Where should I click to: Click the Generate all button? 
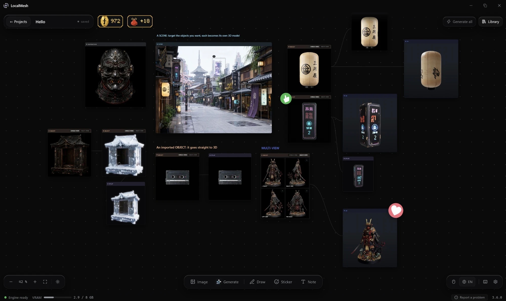coord(459,22)
